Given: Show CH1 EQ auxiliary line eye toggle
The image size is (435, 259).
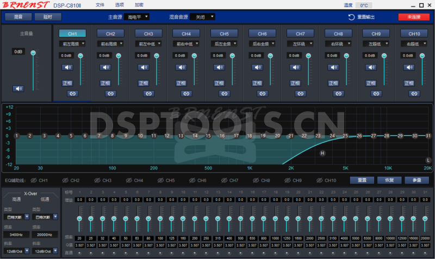Looking at the screenshot, I should (34, 180).
